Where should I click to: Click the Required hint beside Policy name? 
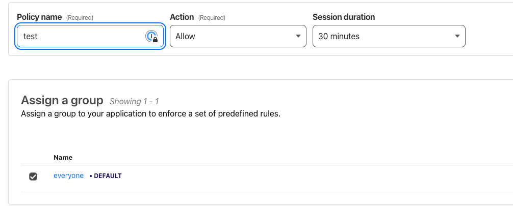[80, 18]
